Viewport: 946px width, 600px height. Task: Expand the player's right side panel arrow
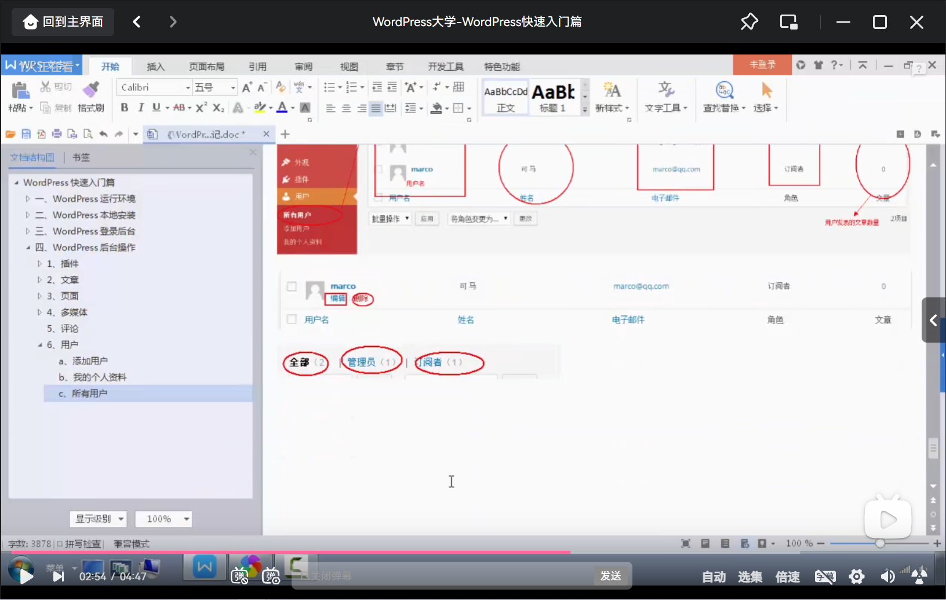933,320
